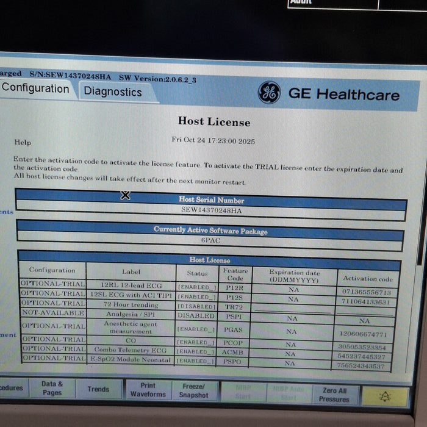This screenshot has height=427, width=427.
Task: Click the 'Currently Active Software Package' header
Action: 210,231
